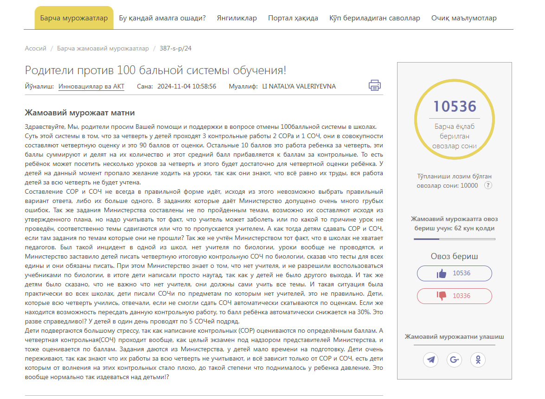The image size is (545, 399).
Task: Switch to the Янгиликлар tab
Action: click(x=237, y=18)
